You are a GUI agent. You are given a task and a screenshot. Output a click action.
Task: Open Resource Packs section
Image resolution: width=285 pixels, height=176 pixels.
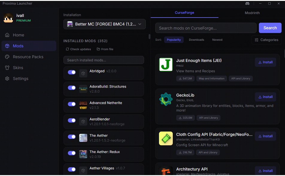coord(29,57)
